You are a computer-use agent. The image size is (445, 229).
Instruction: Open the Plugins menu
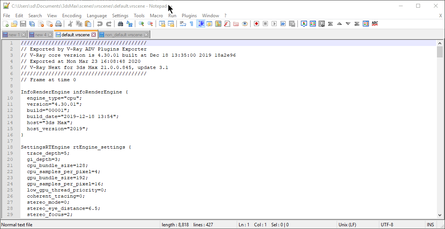189,16
